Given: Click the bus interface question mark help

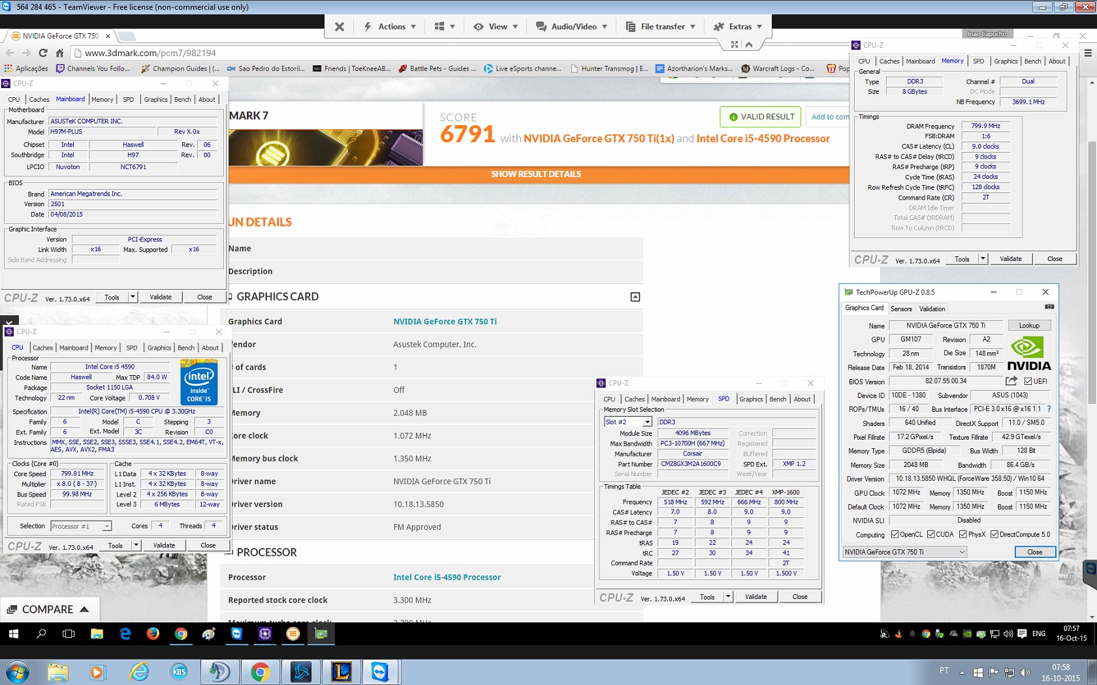Looking at the screenshot, I should 1049,409.
